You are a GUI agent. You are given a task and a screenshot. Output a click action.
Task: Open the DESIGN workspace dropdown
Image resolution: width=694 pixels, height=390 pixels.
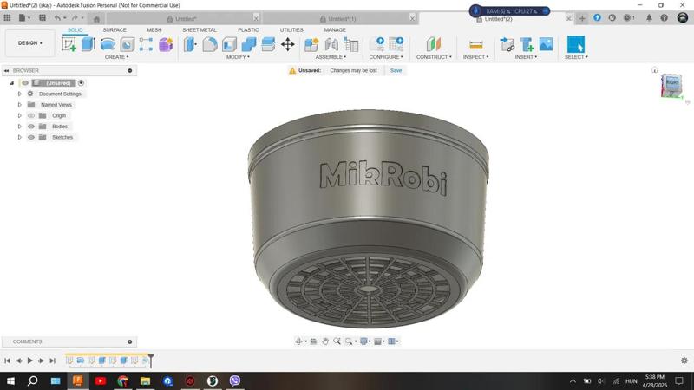pyautogui.click(x=30, y=43)
